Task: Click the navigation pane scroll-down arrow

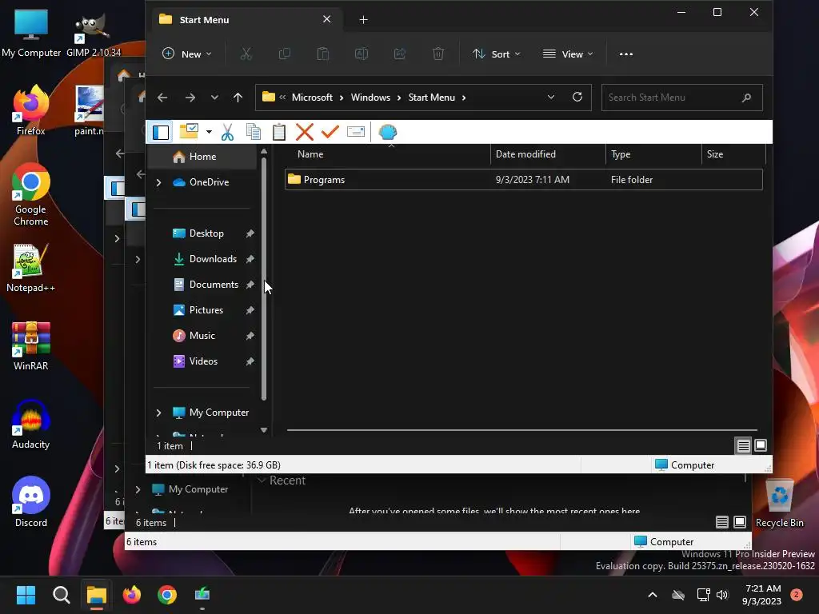Action: 264,430
